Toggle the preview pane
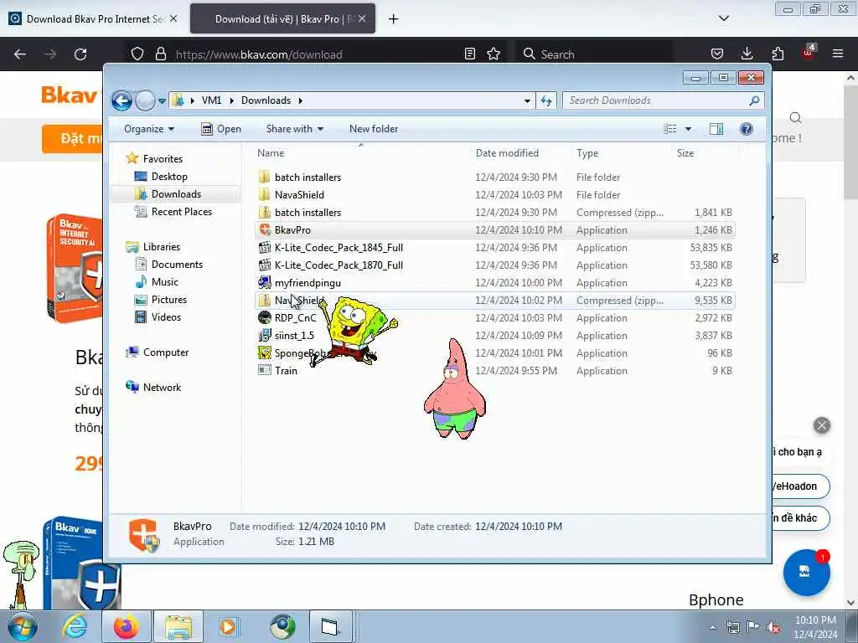The height and width of the screenshot is (643, 858). tap(716, 129)
